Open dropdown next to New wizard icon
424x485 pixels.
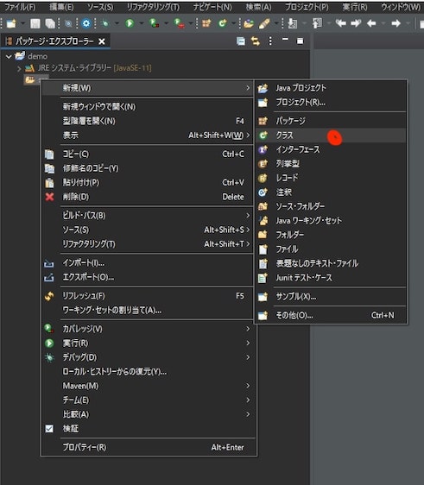pos(22,23)
